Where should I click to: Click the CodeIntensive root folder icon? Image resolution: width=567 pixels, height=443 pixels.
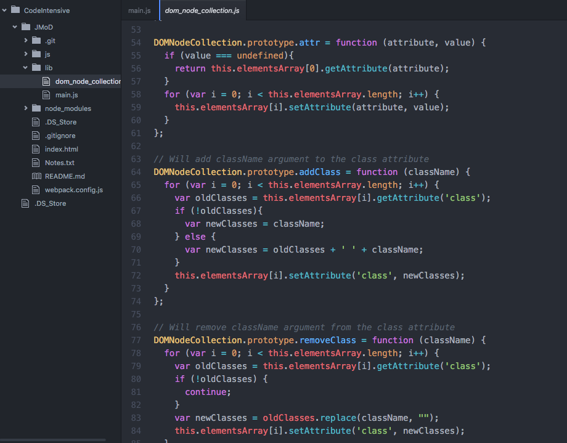tap(15, 10)
